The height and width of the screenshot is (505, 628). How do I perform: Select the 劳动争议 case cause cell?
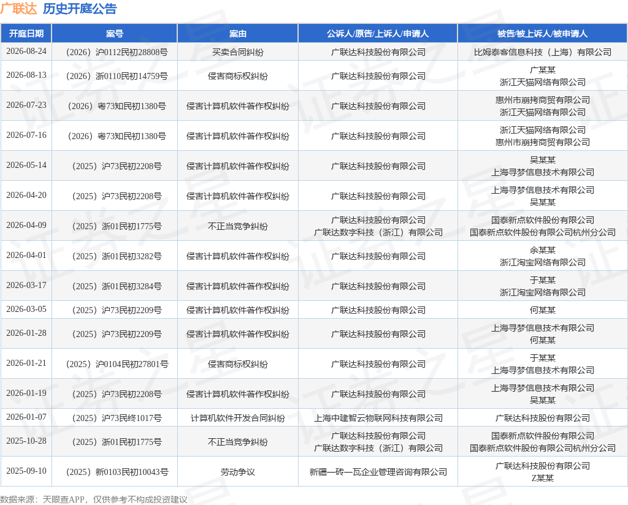[238, 472]
